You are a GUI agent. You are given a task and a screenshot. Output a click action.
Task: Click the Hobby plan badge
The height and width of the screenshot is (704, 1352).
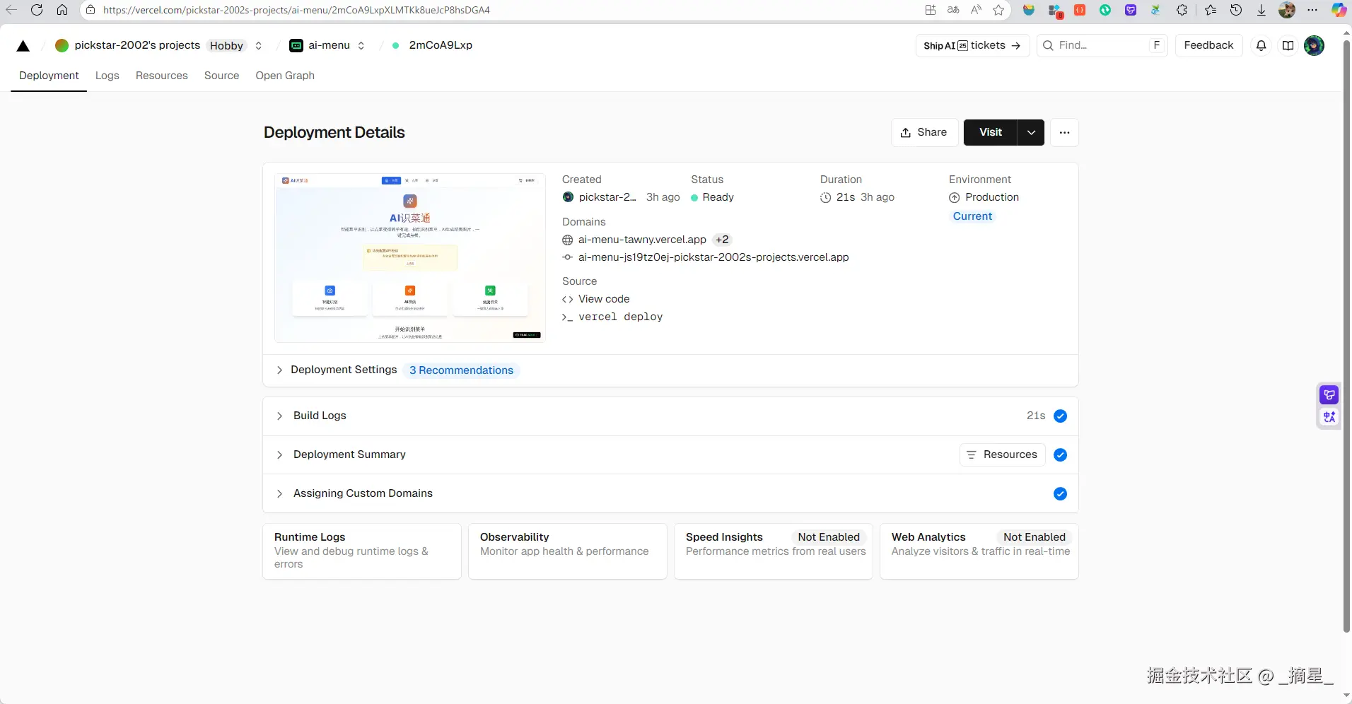click(226, 45)
